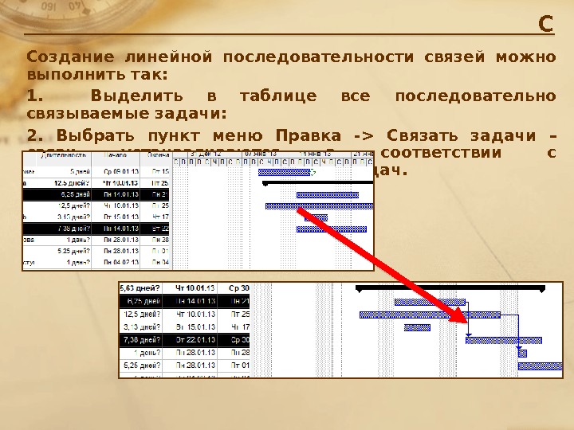The width and height of the screenshot is (574, 430).
Task: Click '3,13 дней?' duration cell in lower table
Action: 142,327
